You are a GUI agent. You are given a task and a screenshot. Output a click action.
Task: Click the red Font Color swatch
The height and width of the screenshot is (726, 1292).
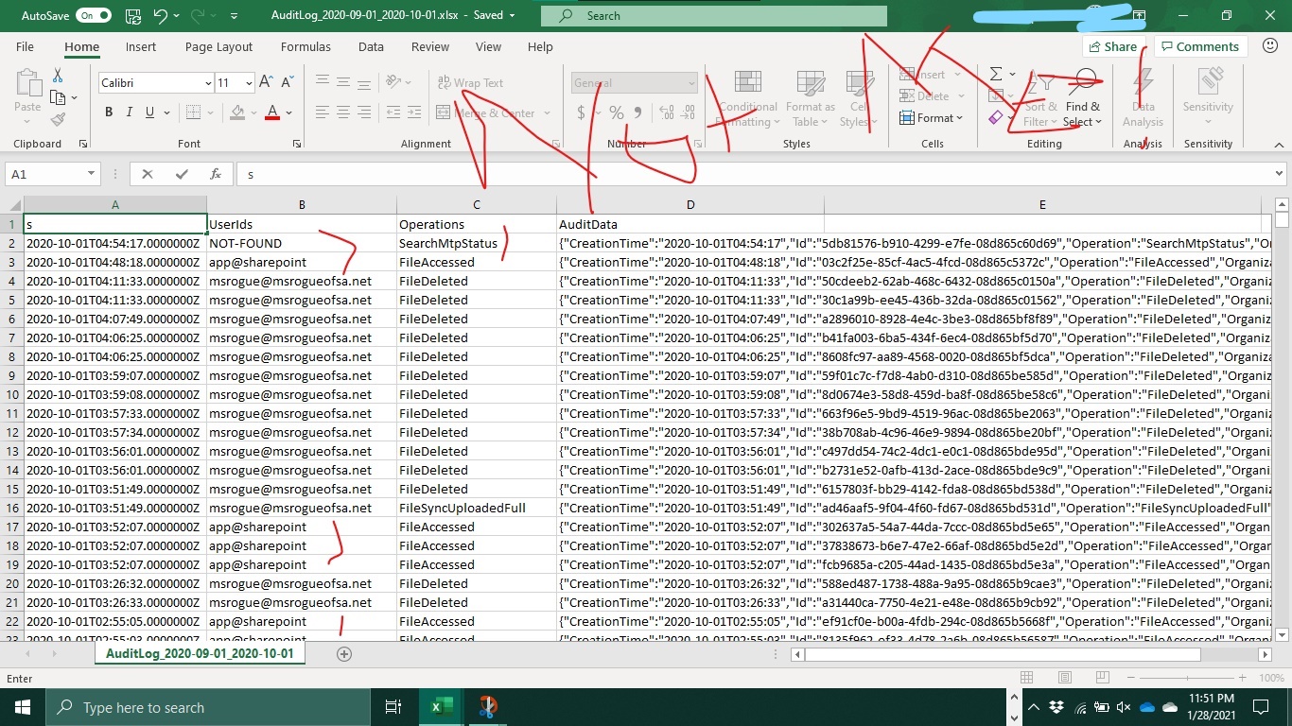(272, 112)
